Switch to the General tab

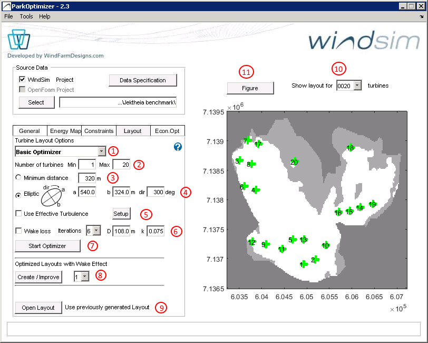click(x=30, y=131)
